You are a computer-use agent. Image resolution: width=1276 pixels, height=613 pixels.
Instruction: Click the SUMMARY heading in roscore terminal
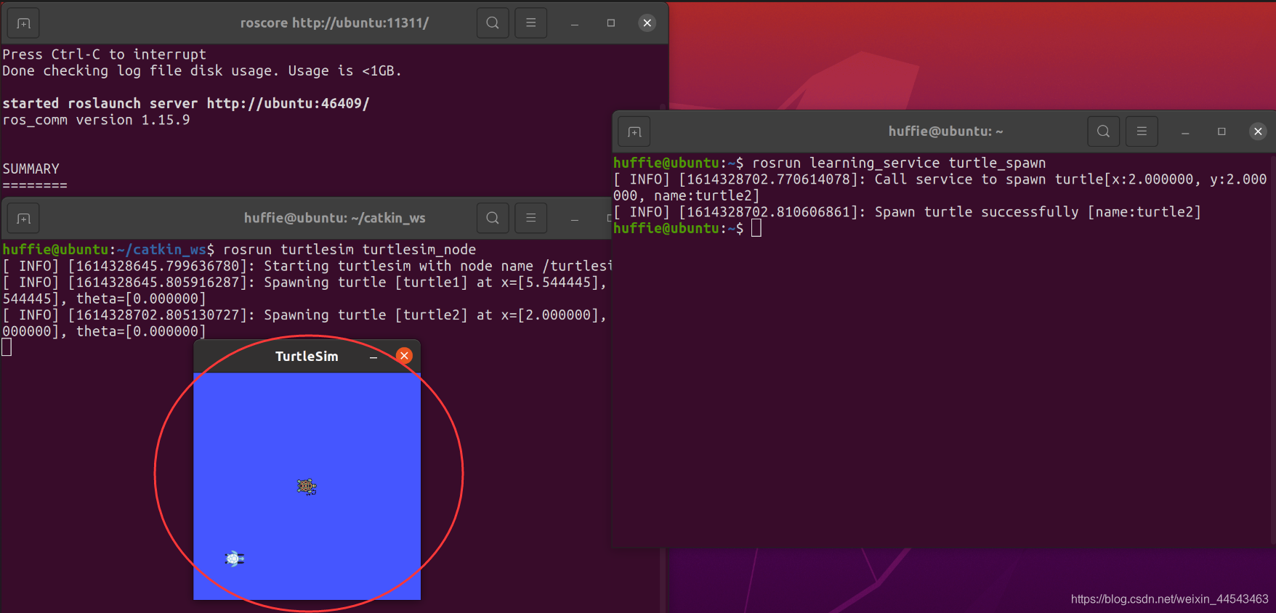click(x=31, y=169)
